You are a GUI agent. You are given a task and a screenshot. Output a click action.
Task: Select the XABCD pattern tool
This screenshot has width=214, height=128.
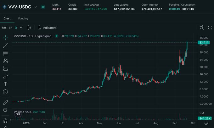pyautogui.click(x=5, y=61)
